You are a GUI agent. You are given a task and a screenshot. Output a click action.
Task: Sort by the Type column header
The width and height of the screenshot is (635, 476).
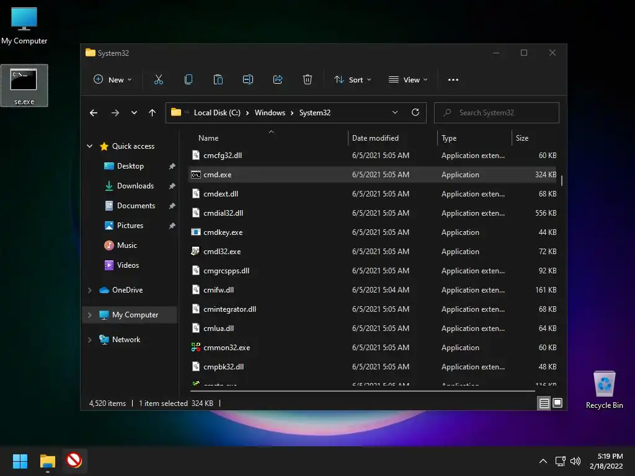[449, 138]
